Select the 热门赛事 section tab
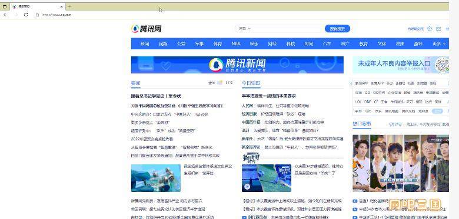The height and width of the screenshot is (219, 459). pos(362,124)
